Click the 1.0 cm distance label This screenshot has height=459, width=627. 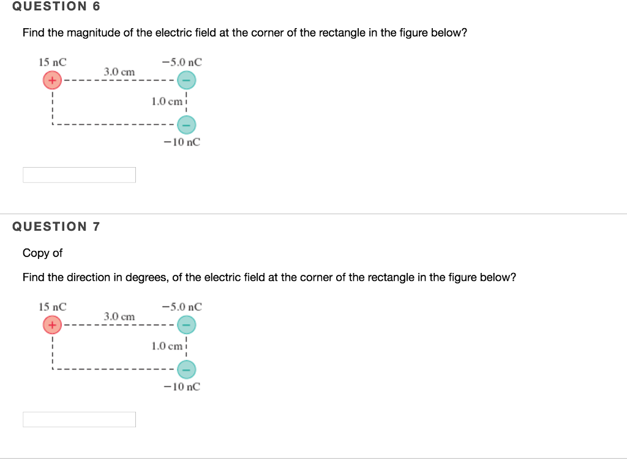(166, 101)
